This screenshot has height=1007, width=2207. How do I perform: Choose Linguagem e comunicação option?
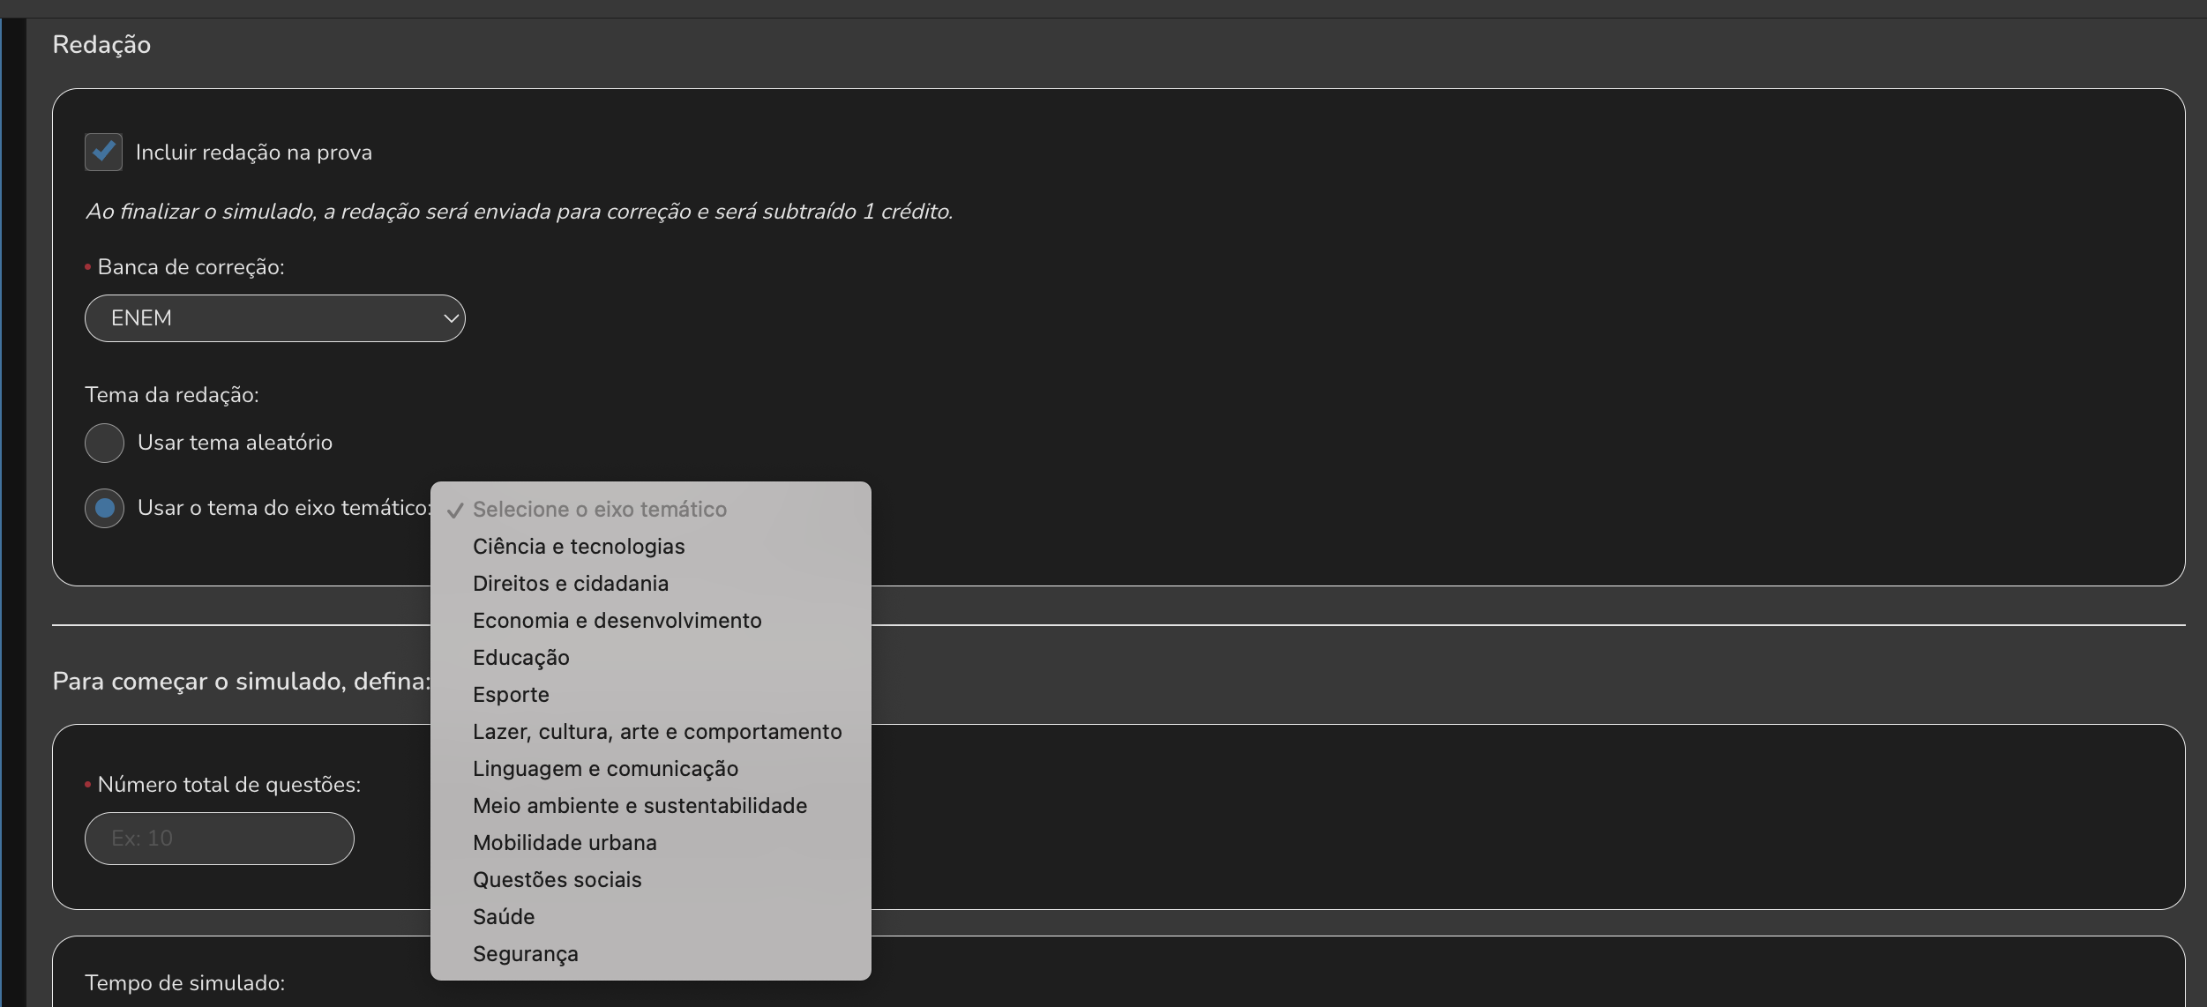650,769
